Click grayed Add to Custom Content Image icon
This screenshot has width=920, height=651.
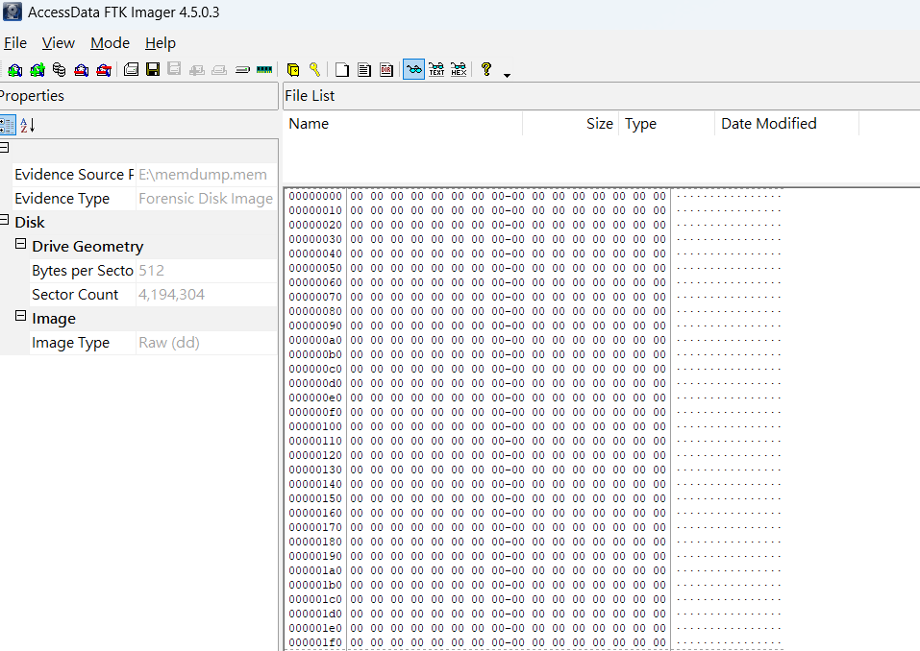click(197, 70)
